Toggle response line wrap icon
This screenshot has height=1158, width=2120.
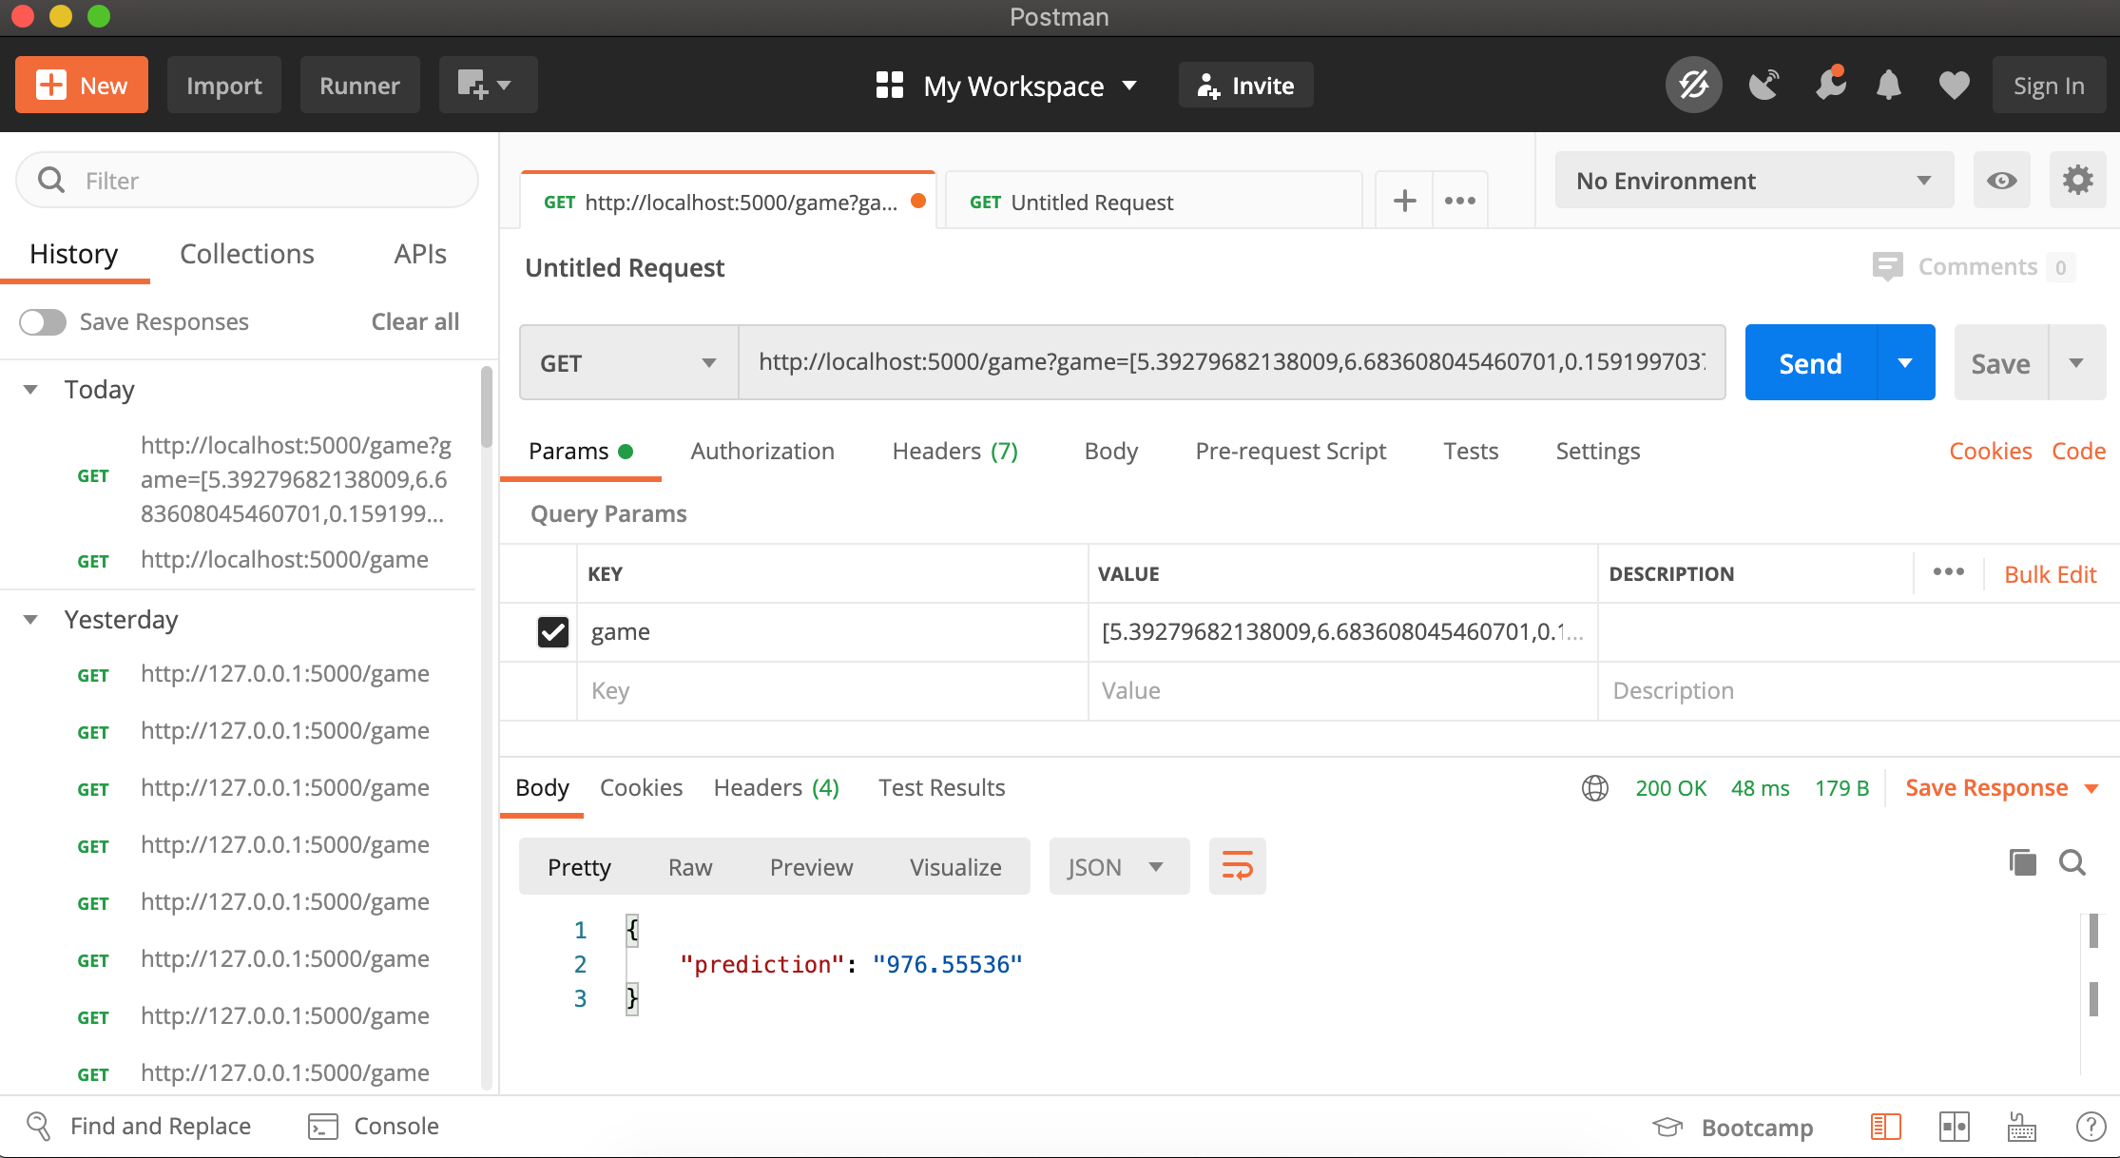point(1237,866)
